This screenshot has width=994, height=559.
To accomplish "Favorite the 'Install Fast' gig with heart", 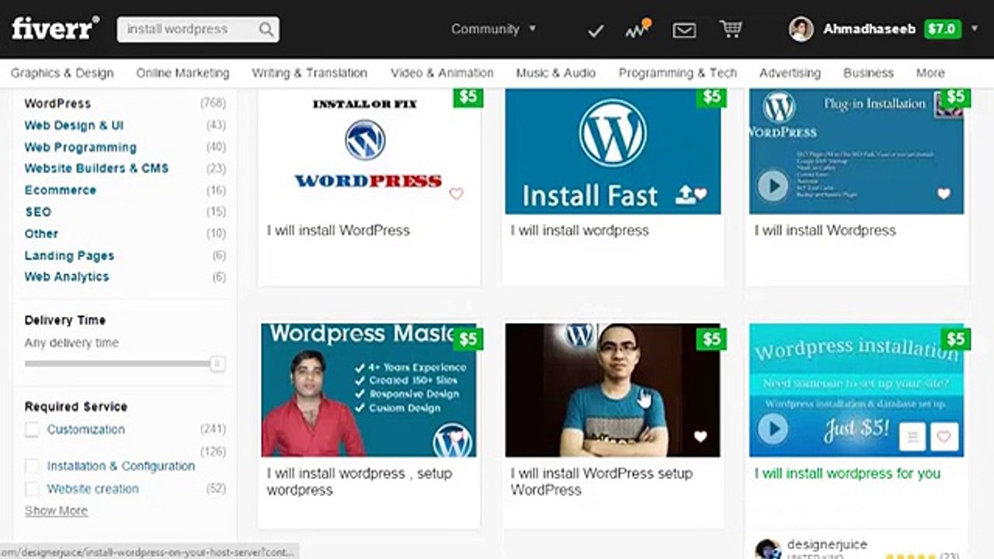I will pyautogui.click(x=700, y=195).
